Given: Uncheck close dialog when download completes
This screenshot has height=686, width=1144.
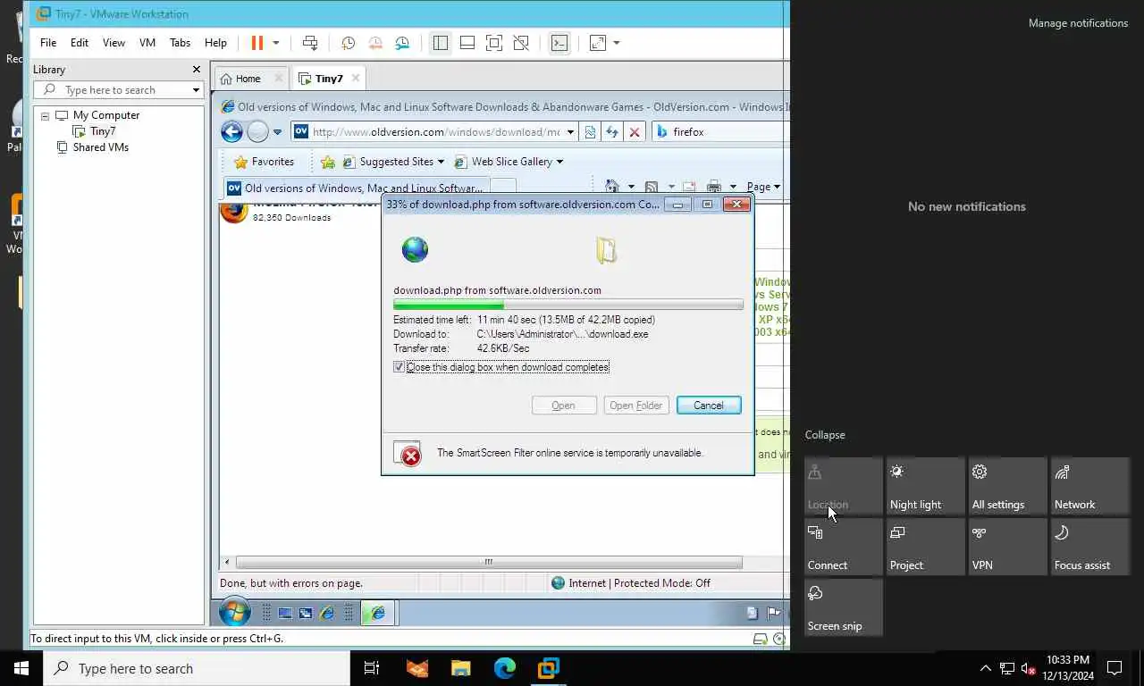Looking at the screenshot, I should click(x=399, y=367).
